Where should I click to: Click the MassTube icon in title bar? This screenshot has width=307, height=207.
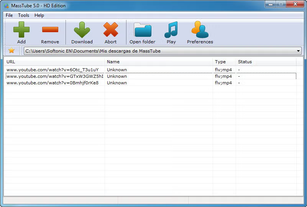pyautogui.click(x=6, y=6)
